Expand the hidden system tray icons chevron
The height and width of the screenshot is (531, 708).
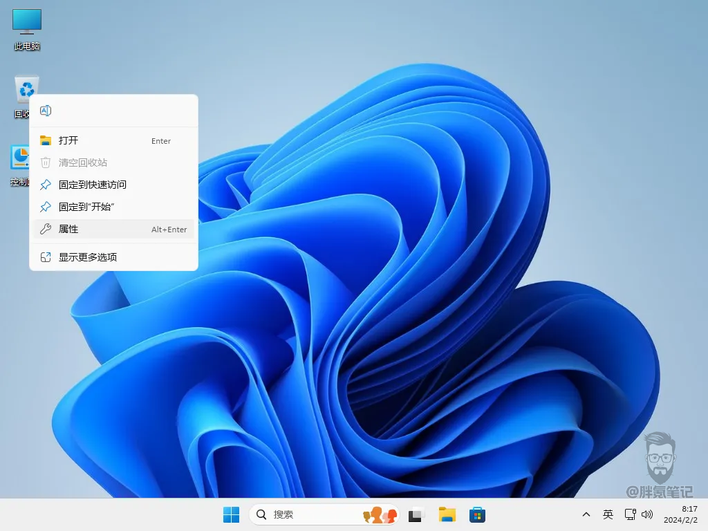tap(586, 514)
